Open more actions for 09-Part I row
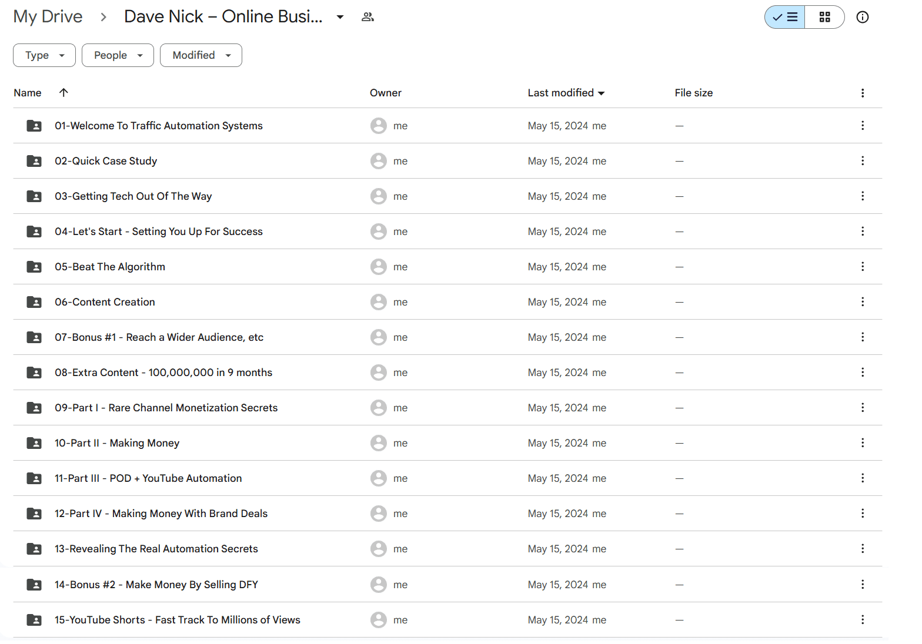This screenshot has height=644, width=922. click(x=863, y=407)
